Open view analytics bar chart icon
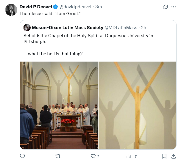The height and width of the screenshot is (163, 181). (x=129, y=156)
